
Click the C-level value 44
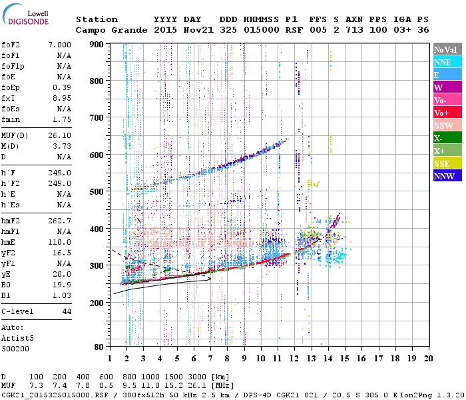click(x=67, y=311)
